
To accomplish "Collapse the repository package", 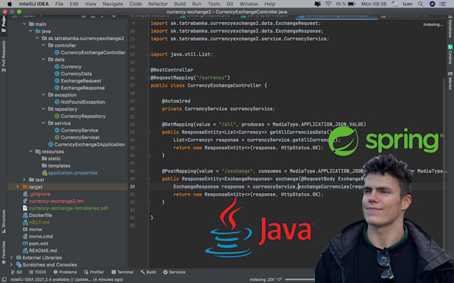I will [43, 109].
